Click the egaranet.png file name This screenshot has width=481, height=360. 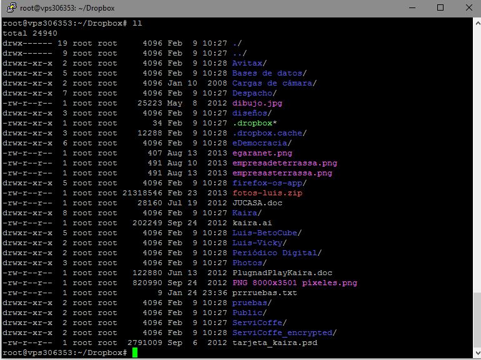click(x=262, y=153)
